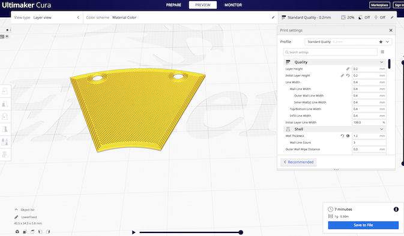Click the settings panel scrollbar thumb
Screen dimensions: 404x236
point(390,64)
